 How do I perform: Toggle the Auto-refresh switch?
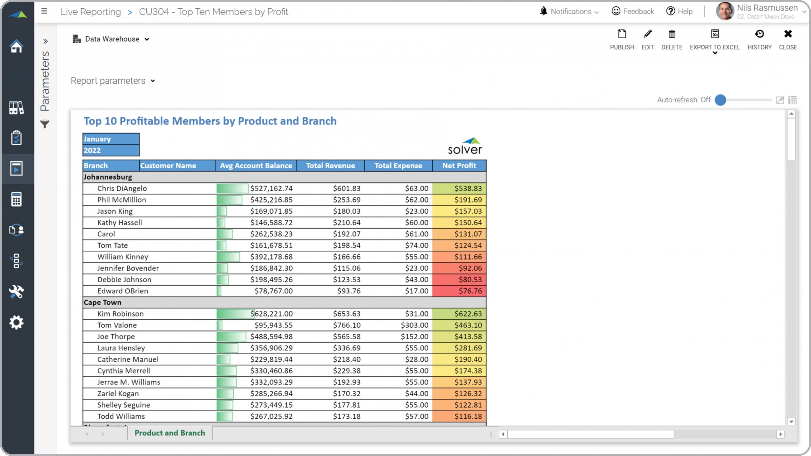[721, 100]
